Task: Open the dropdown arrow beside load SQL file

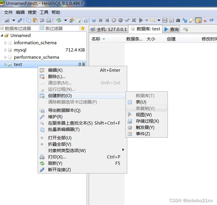Action: tap(159, 20)
